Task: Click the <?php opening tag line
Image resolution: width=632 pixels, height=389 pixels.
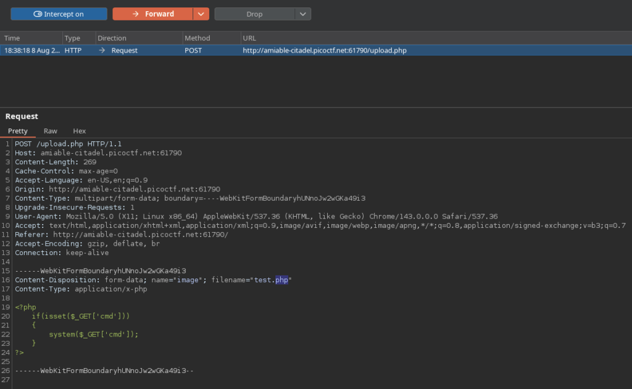Action: [25, 307]
